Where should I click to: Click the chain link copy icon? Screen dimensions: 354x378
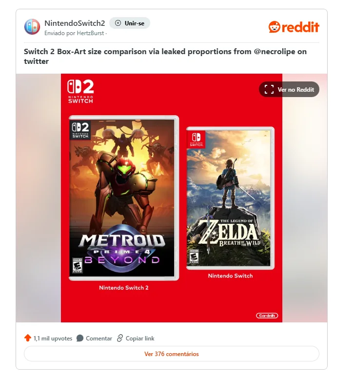pyautogui.click(x=120, y=338)
